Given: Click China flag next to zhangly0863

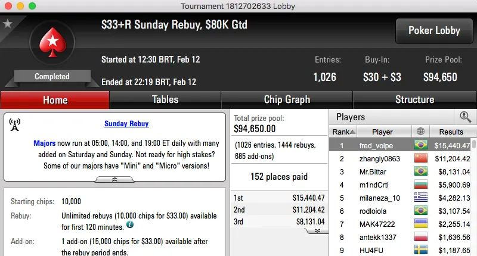Looking at the screenshot, I should 422,158.
